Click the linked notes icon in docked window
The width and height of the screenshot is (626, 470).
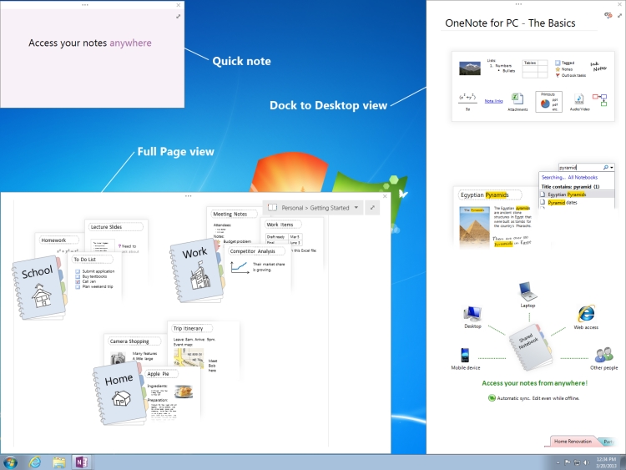[x=608, y=15]
